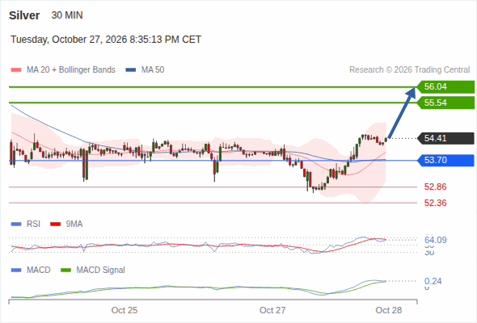Click the 'Oct 27' axis date label
The image size is (477, 323).
pyautogui.click(x=272, y=310)
